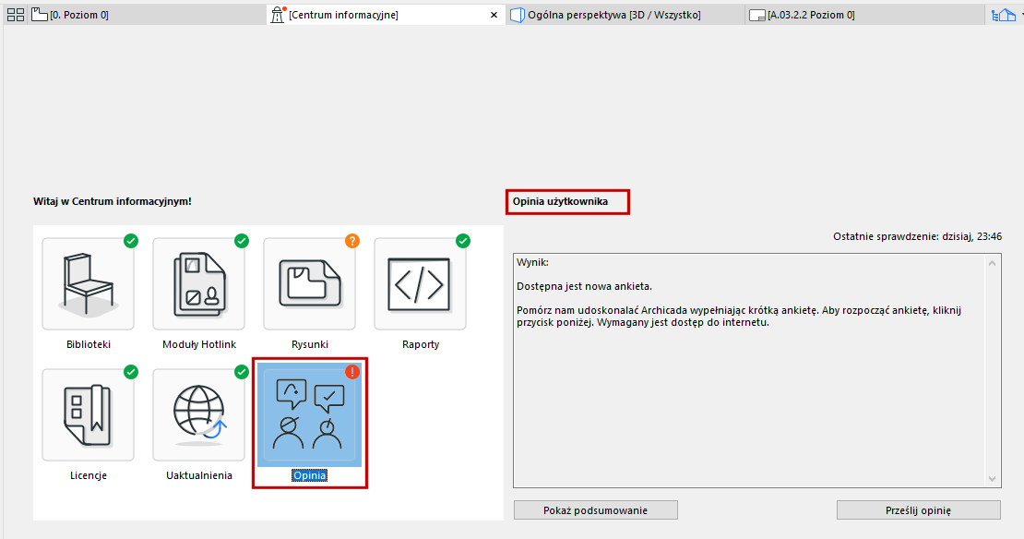1024x539 pixels.
Task: Click the Licencje label
Action: click(89, 475)
